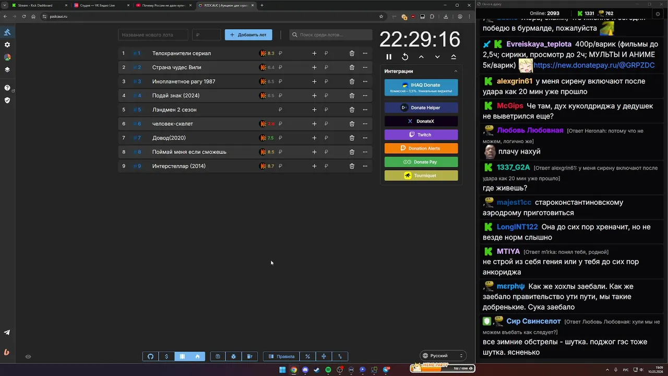Open the donatepay link in chat window

(x=594, y=65)
